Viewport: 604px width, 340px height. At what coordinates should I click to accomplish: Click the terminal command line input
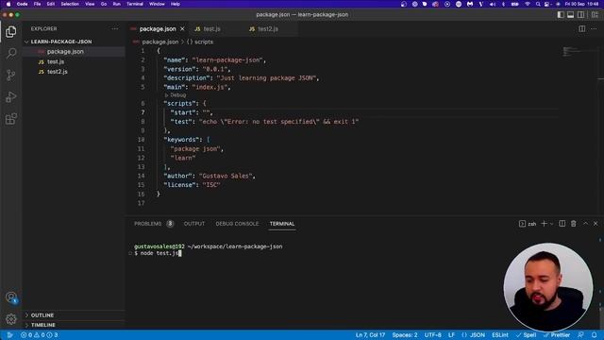160,253
